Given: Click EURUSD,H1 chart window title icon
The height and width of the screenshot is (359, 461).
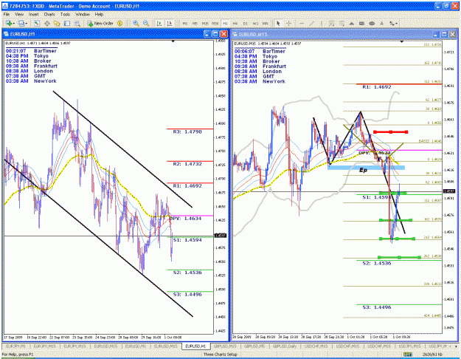Looking at the screenshot, I should pos(6,34).
